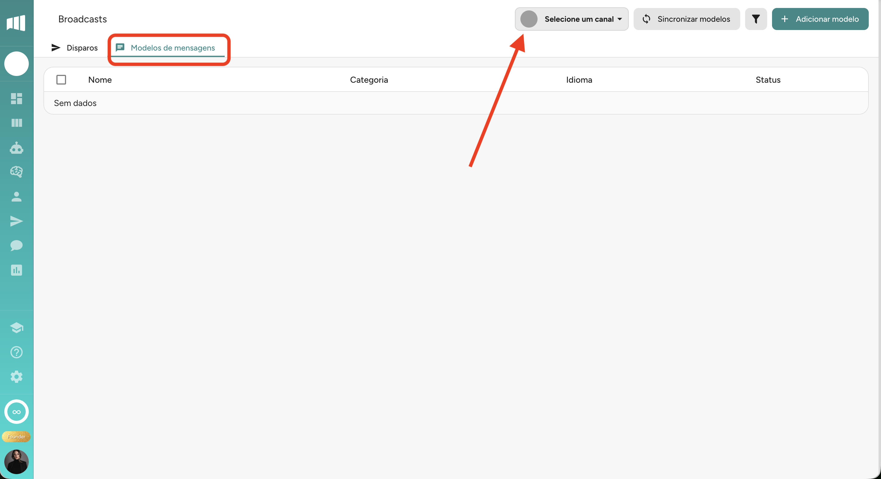This screenshot has height=479, width=881.
Task: Toggle the select-all checkbox beside Nome
Action: tap(61, 80)
